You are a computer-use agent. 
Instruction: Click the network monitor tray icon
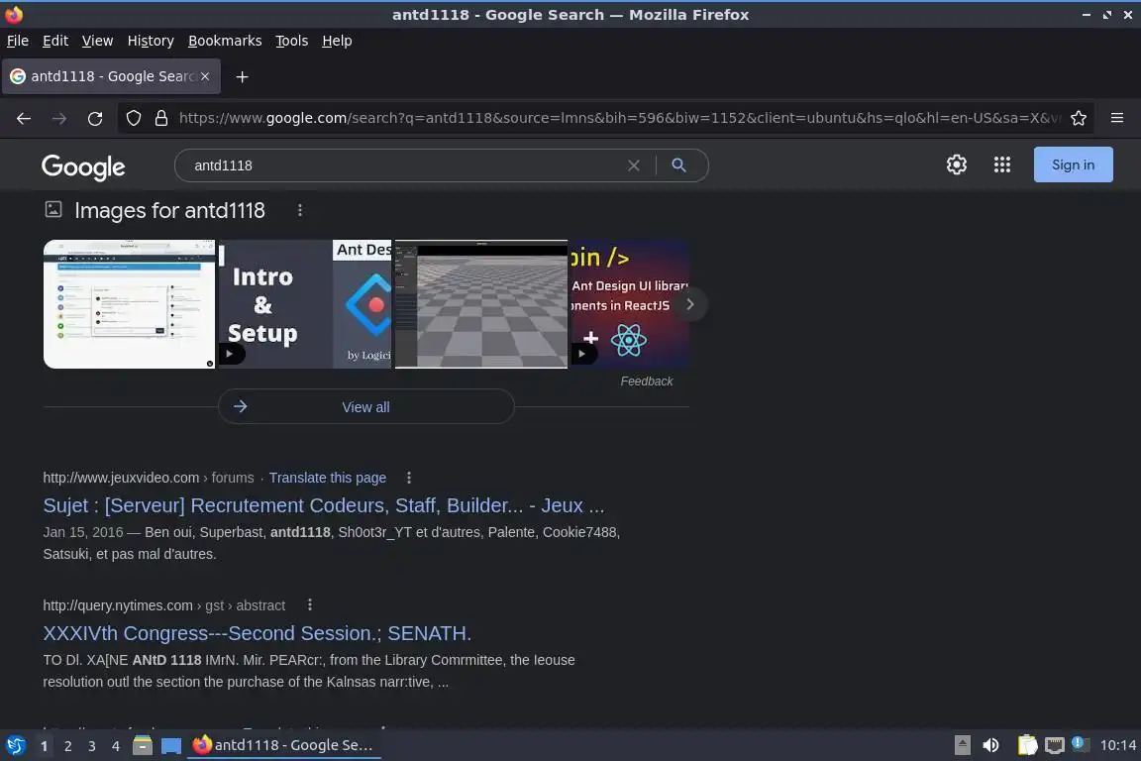1055,745
